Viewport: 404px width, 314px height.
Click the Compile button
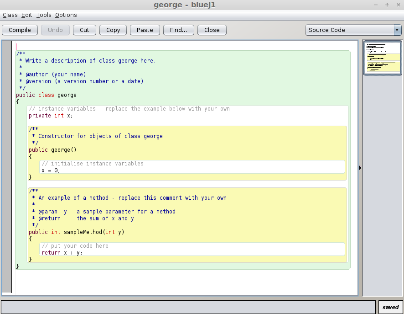[x=20, y=30]
